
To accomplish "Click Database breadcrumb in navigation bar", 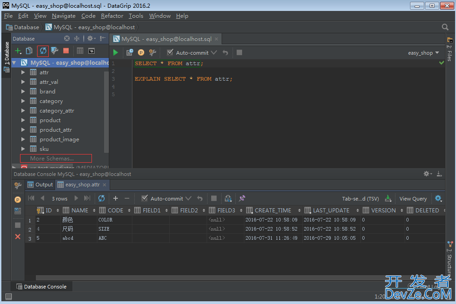I will pos(23,27).
